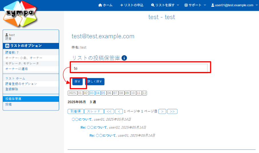Switch to スレッド view
The image size is (259, 153).
[94, 111]
